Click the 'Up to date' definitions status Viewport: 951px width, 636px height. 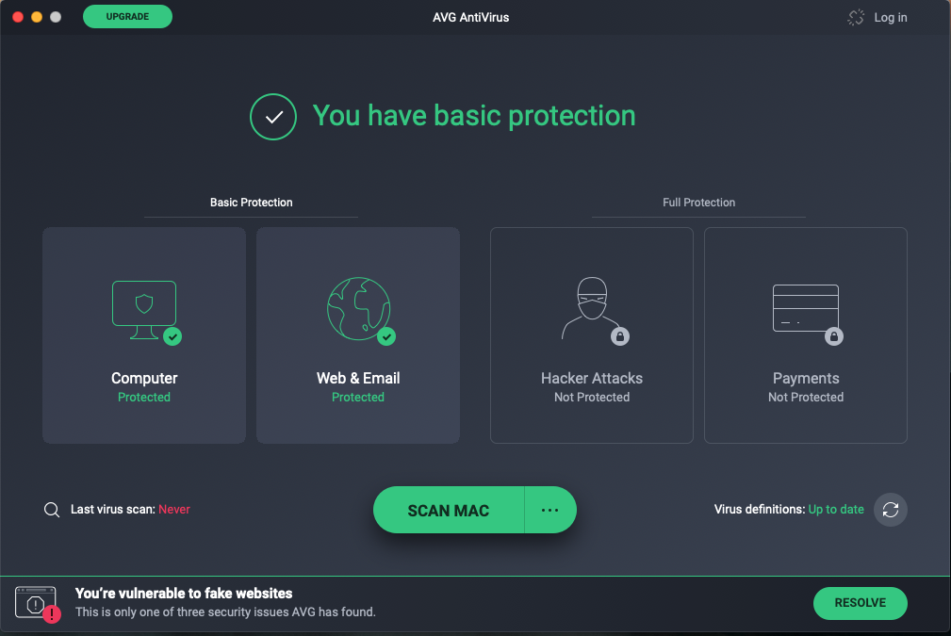pyautogui.click(x=836, y=510)
